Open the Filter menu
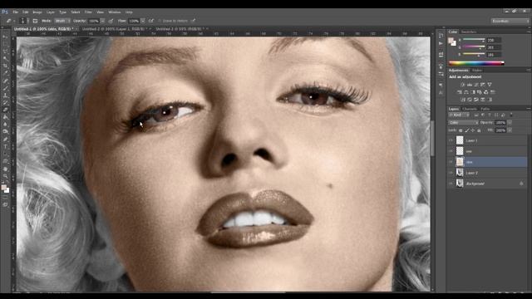The width and height of the screenshot is (532, 299). [x=88, y=12]
